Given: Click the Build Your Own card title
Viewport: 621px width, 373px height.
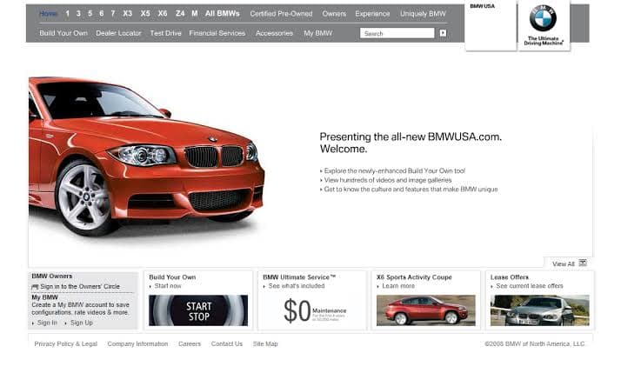Looking at the screenshot, I should click(x=172, y=277).
